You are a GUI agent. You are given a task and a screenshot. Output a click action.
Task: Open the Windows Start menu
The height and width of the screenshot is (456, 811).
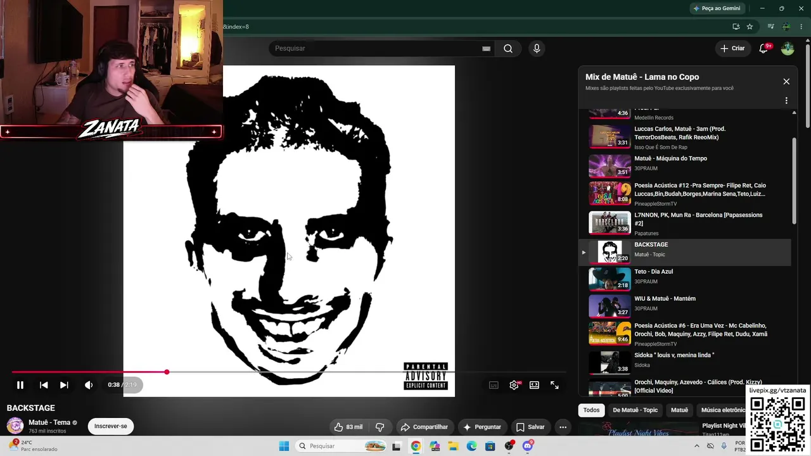click(x=284, y=446)
